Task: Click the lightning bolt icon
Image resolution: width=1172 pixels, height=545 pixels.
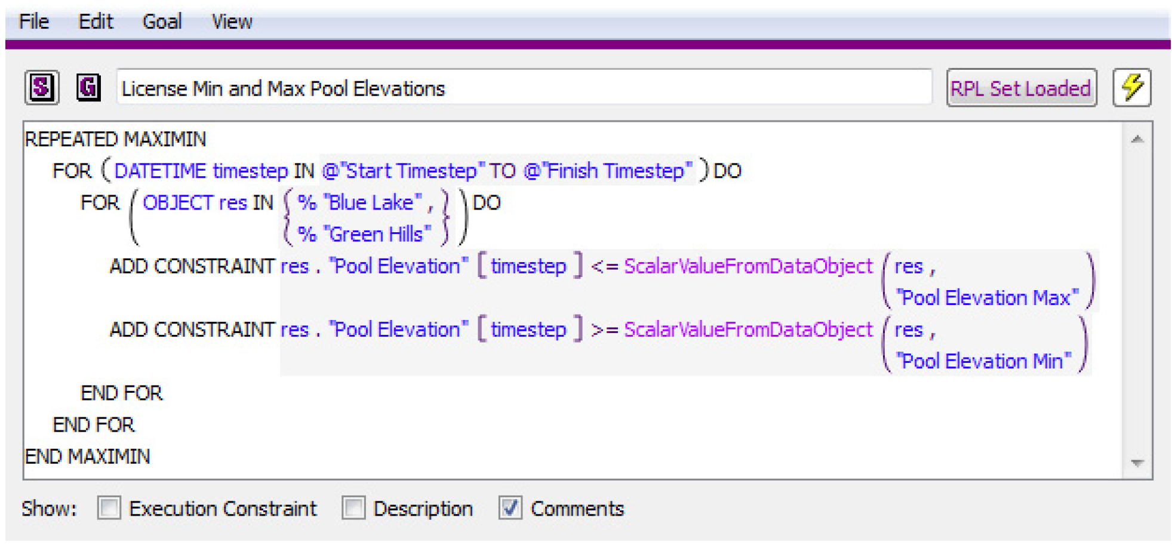Action: [x=1131, y=88]
